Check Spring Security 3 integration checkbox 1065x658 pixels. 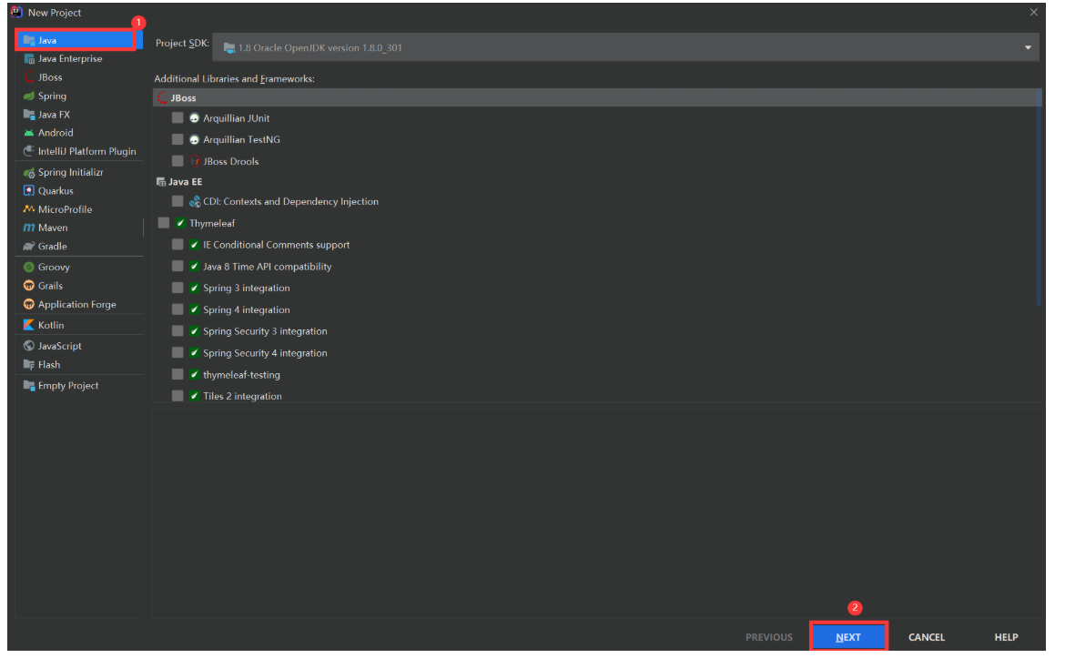click(x=177, y=332)
